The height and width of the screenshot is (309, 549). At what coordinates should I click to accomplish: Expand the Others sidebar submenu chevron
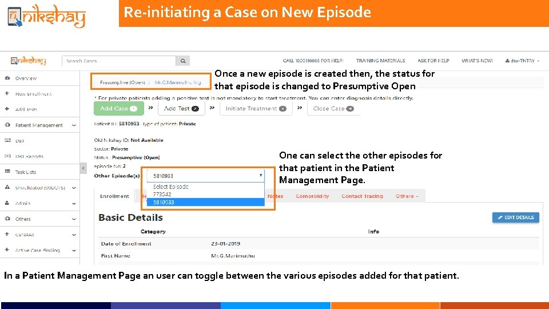tap(74, 219)
